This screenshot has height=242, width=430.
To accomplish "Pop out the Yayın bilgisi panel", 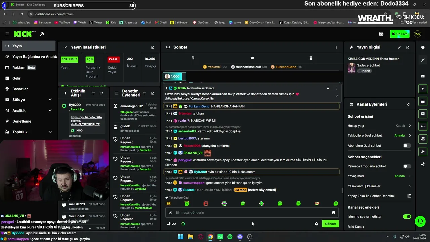I will pyautogui.click(x=407, y=47).
